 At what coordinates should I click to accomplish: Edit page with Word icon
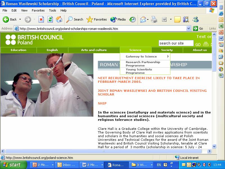tap(164, 19)
